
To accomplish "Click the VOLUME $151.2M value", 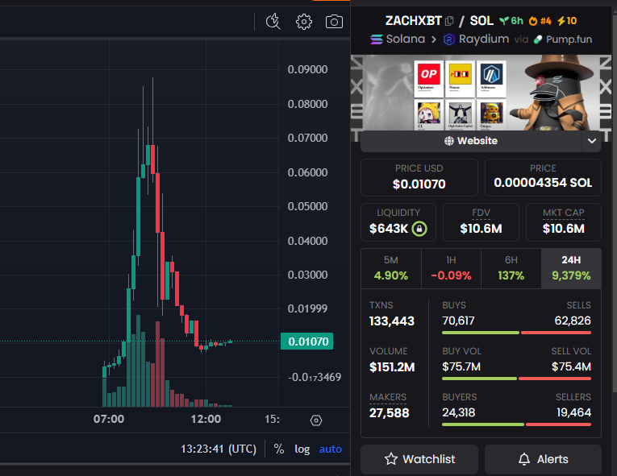I will pos(392,367).
